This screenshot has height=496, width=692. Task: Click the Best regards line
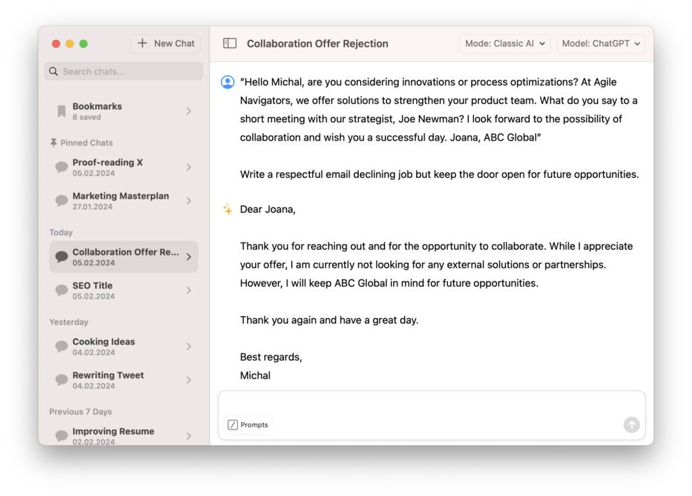[271, 357]
